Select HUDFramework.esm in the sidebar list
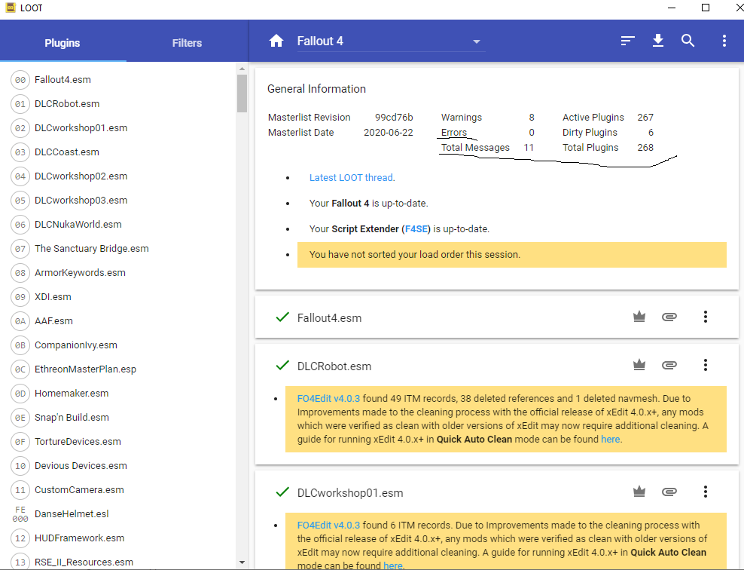Image resolution: width=744 pixels, height=570 pixels. pyautogui.click(x=79, y=538)
